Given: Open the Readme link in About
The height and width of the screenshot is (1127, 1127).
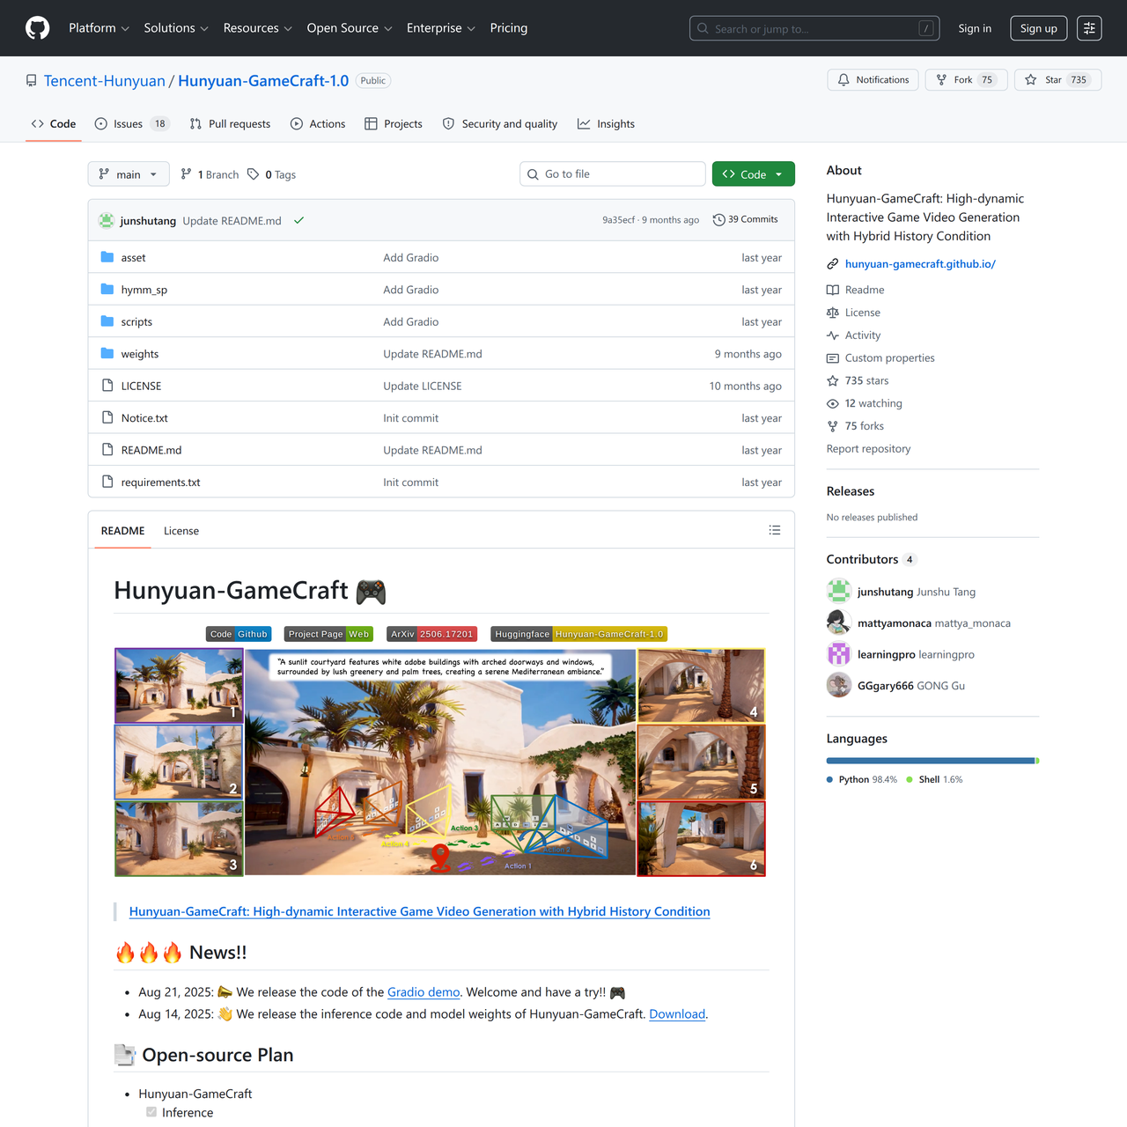Looking at the screenshot, I should click(x=856, y=290).
